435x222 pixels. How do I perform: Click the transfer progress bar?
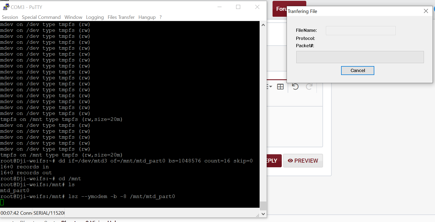point(360,57)
